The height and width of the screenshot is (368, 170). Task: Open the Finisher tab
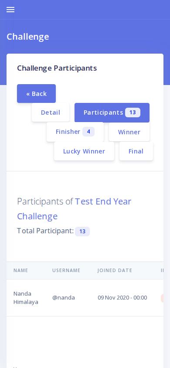coord(75,132)
